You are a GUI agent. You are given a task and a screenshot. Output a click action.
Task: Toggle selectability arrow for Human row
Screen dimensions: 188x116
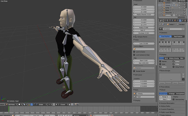[182, 5]
